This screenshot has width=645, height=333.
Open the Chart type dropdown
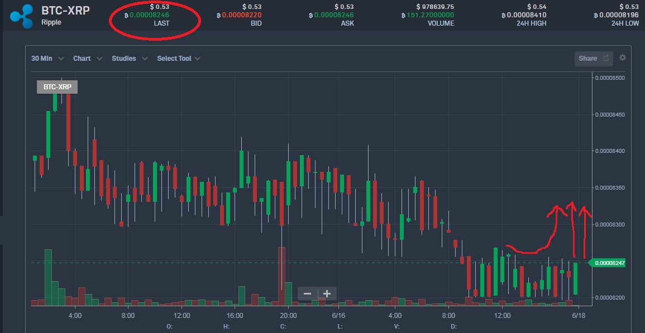pyautogui.click(x=88, y=59)
